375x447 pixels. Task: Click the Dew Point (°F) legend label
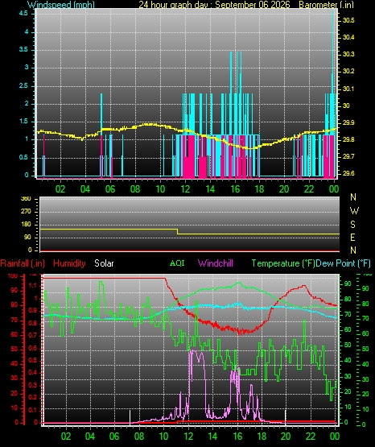[343, 263]
